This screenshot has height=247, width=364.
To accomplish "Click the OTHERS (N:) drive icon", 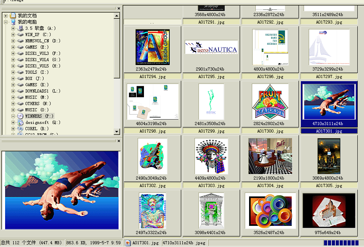I will tap(20, 104).
